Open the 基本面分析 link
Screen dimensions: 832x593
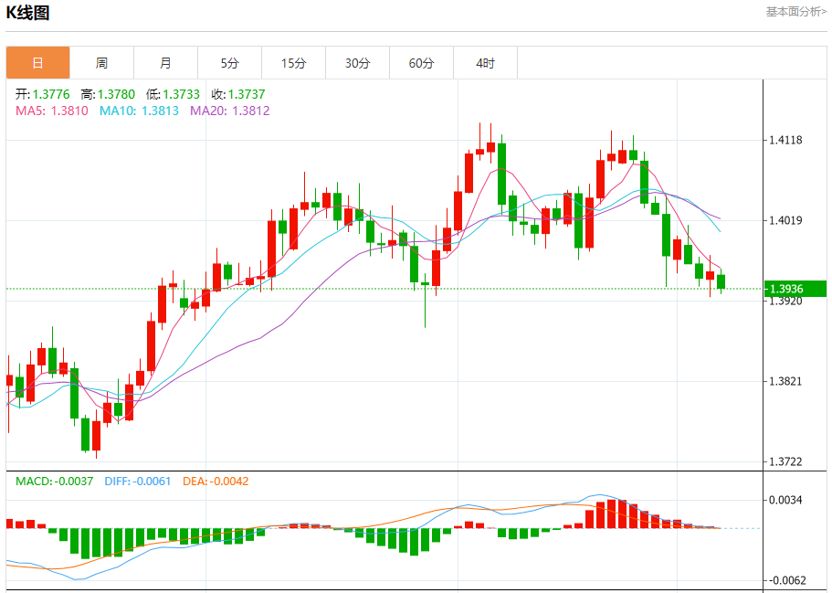(795, 12)
